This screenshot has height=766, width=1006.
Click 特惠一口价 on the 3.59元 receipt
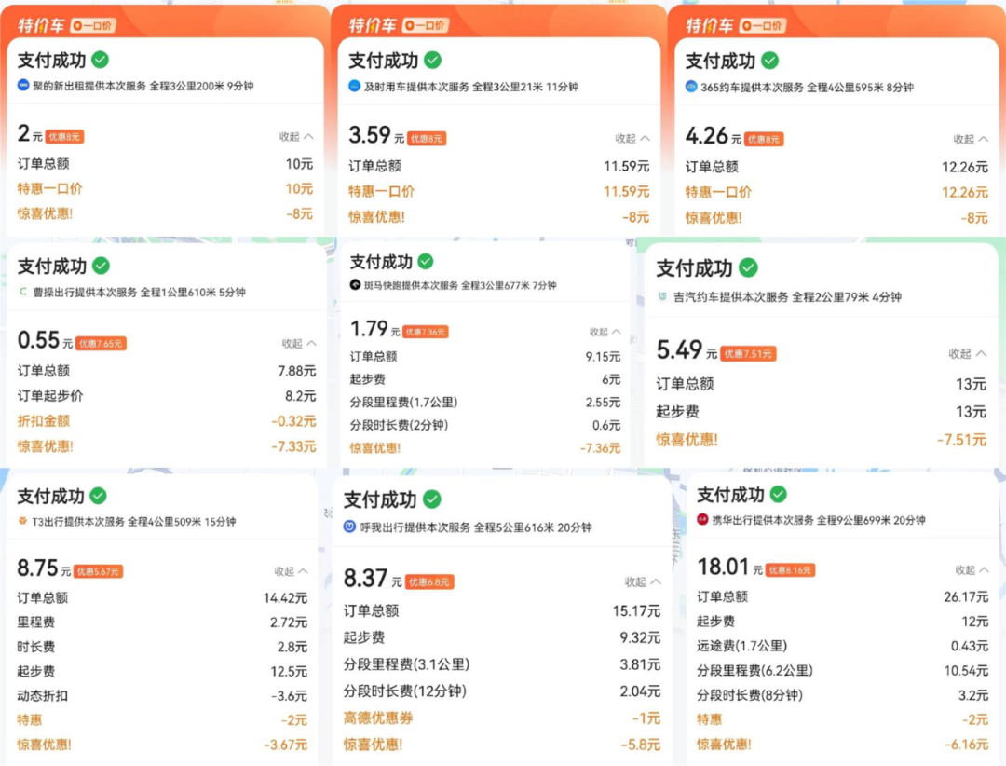click(x=382, y=191)
